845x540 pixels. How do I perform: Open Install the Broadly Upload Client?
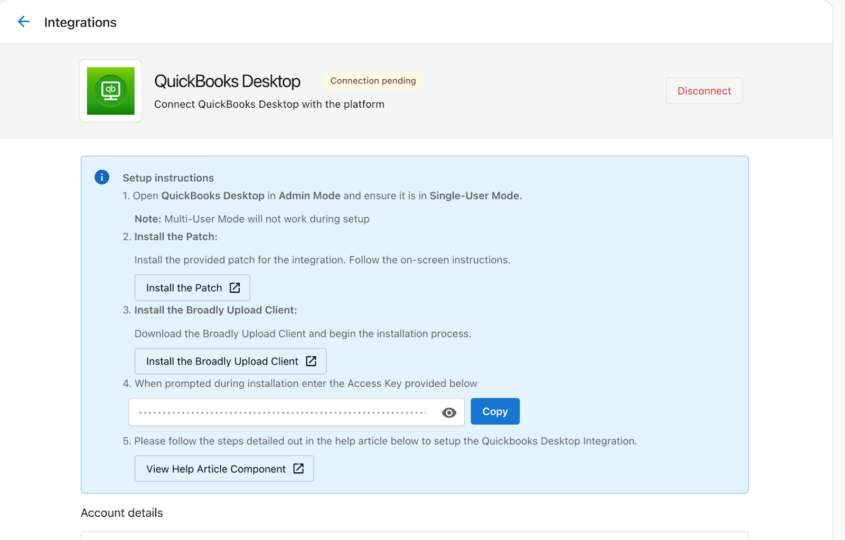tap(230, 361)
